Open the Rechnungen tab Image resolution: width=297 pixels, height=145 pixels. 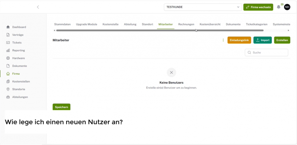pos(186,24)
